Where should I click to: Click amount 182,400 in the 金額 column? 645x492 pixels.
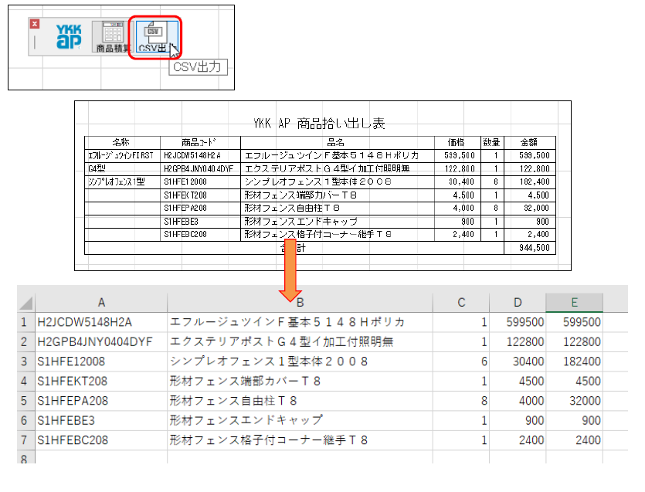click(x=529, y=182)
